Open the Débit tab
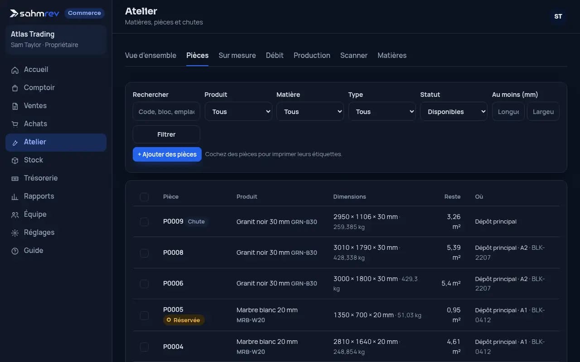Image resolution: width=580 pixels, height=362 pixels. tap(275, 55)
